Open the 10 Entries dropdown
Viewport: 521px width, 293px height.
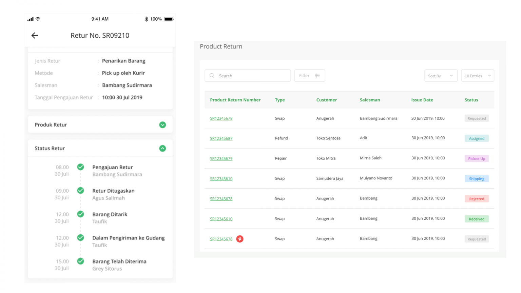tap(477, 76)
